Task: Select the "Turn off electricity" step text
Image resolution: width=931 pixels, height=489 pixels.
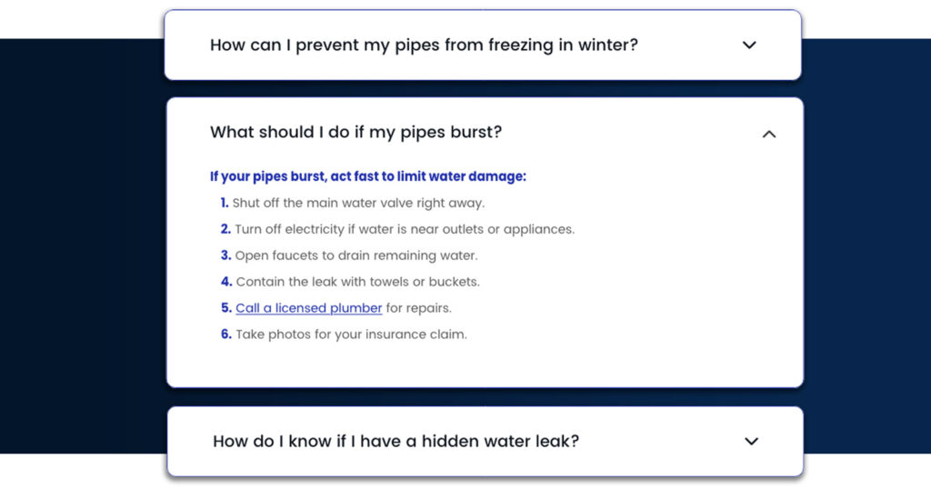Action: (405, 229)
